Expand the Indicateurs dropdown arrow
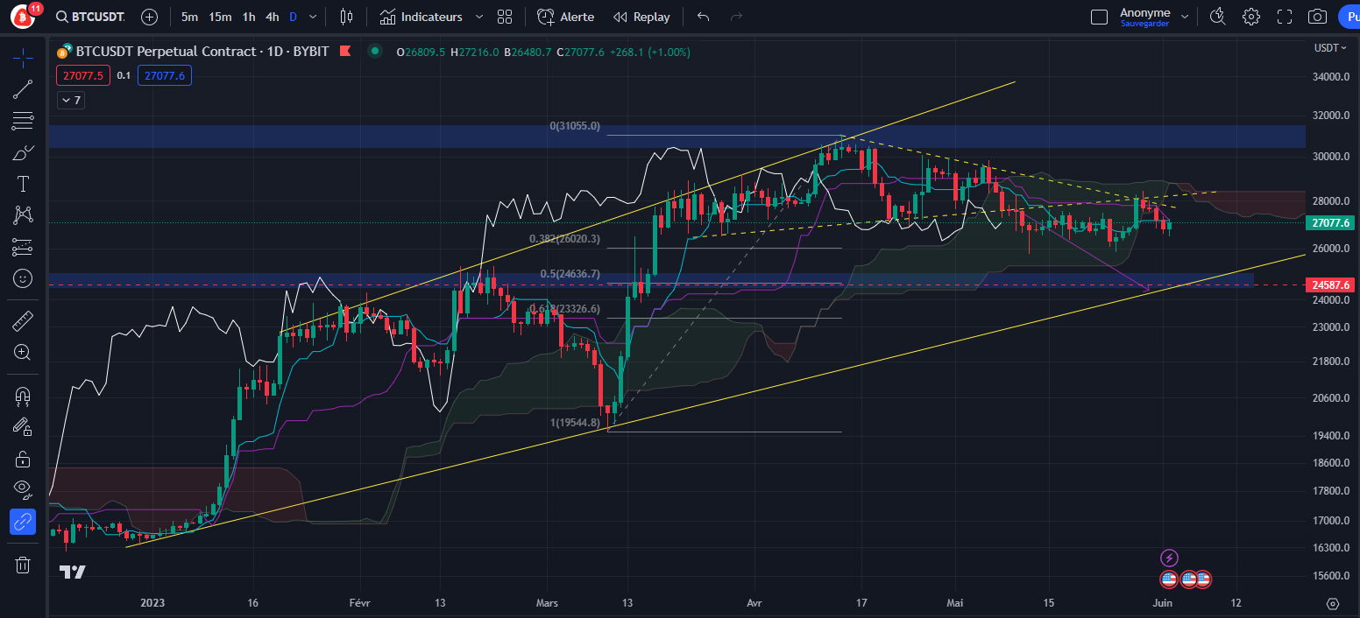1360x618 pixels. click(478, 16)
